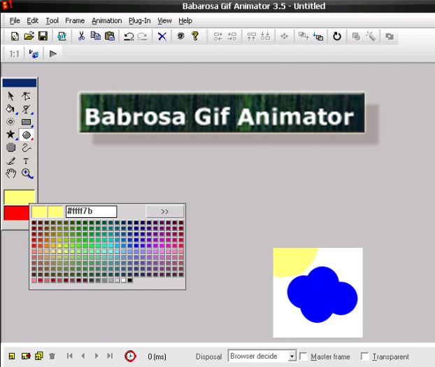Open the Frame menu
The height and width of the screenshot is (367, 435).
click(75, 21)
